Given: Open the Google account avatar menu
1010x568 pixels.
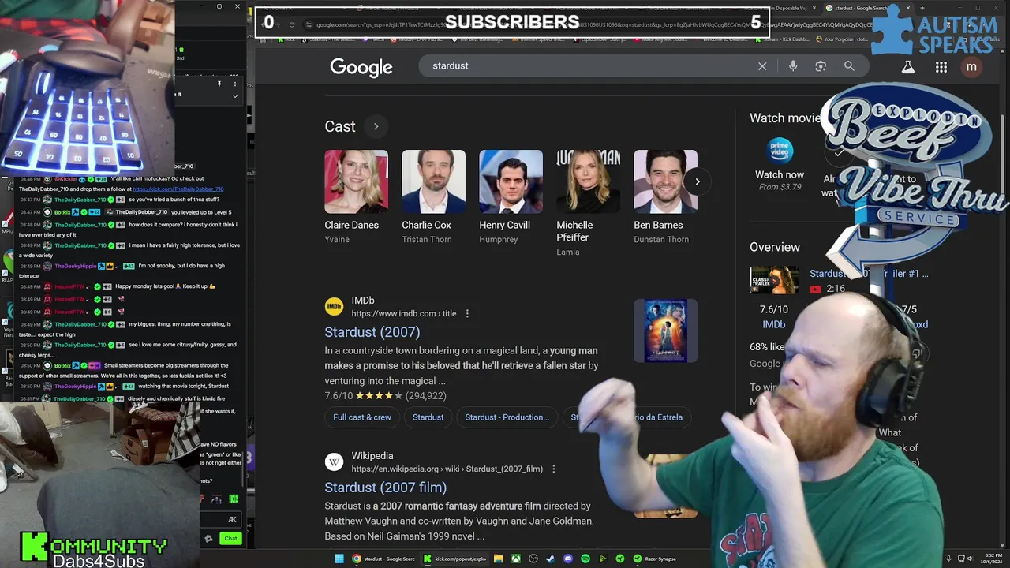Looking at the screenshot, I should pos(971,67).
